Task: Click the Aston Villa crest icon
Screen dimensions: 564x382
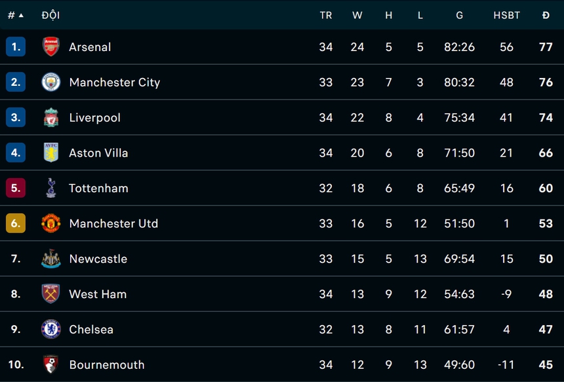Action: (50, 153)
